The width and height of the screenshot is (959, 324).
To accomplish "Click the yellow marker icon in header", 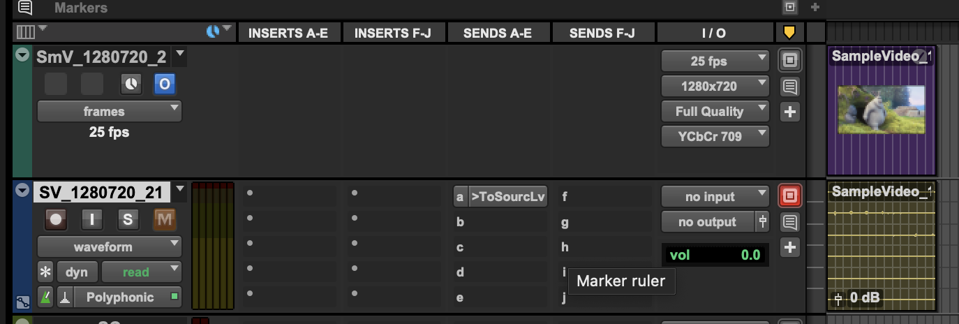I will click(x=789, y=32).
